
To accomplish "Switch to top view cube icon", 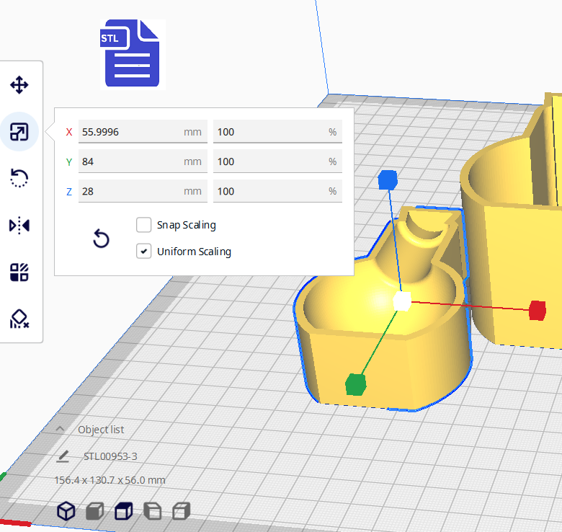I will click(123, 512).
